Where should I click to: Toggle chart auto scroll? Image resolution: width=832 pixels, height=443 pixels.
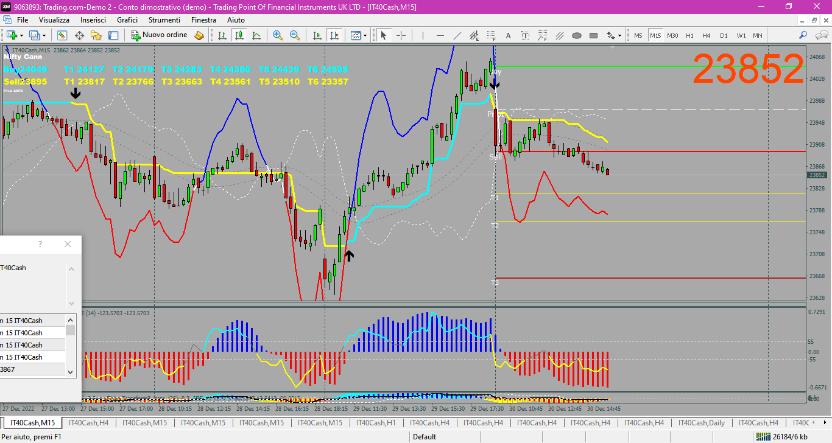click(x=317, y=35)
